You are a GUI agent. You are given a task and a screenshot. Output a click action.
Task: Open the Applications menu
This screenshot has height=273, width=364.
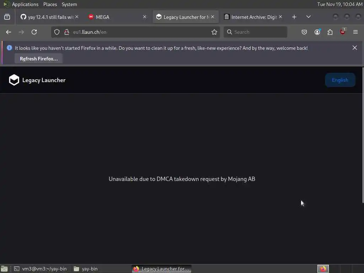coord(25,4)
